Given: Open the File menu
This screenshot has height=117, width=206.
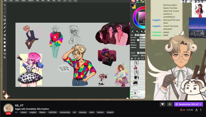Looking at the screenshot, I should click(x=11, y=1).
